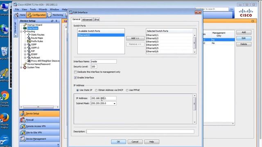Expand the System Time tree node
Viewport: 262px width, 147px height.
tap(21, 67)
